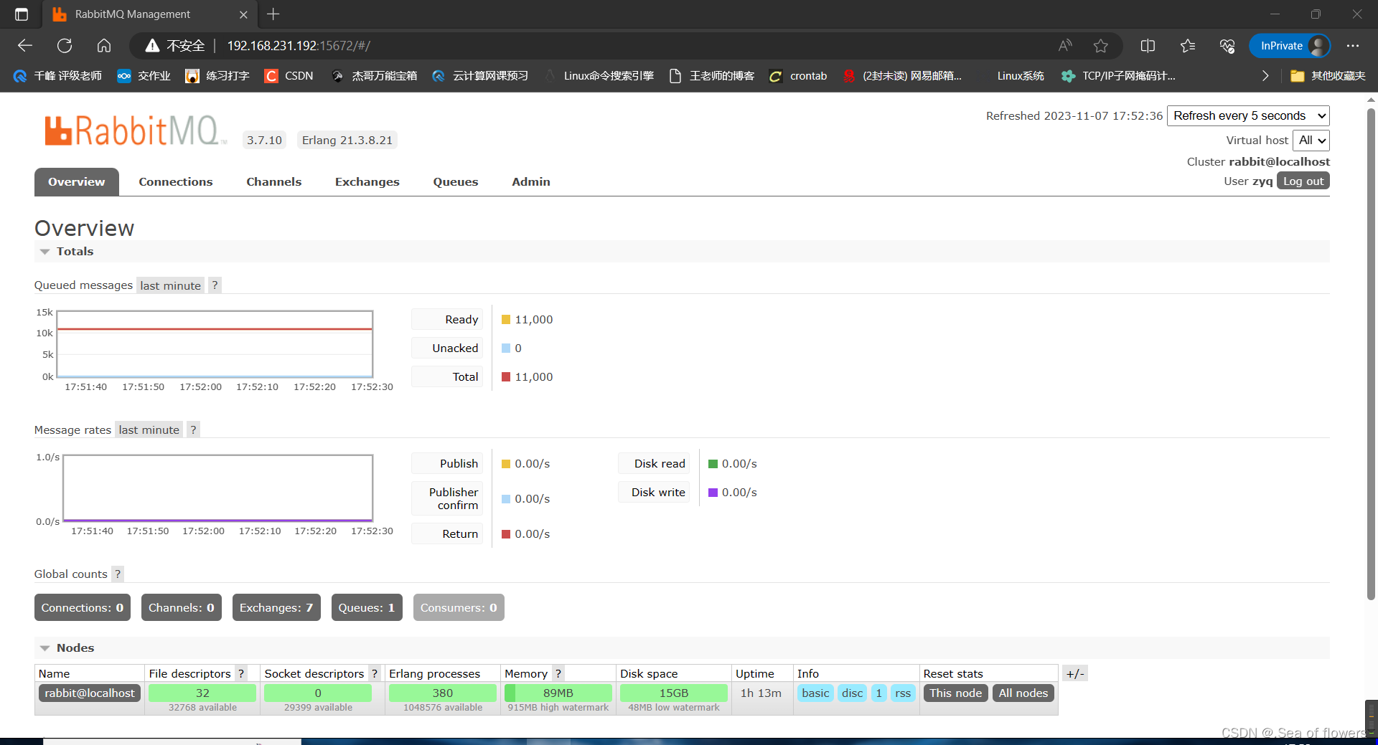The image size is (1378, 745).
Task: Open 王老师的博客 bookmark
Action: point(712,76)
